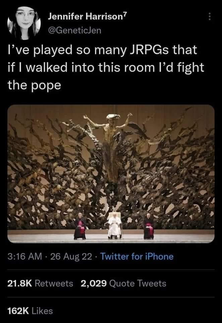Click the seated cleric on the left

point(80,226)
